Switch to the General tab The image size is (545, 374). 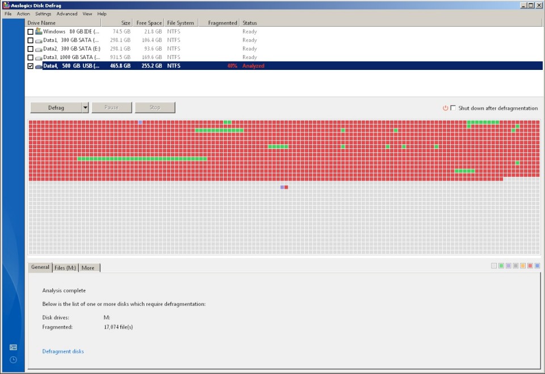click(40, 267)
